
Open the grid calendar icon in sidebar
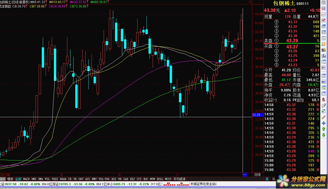point(323,93)
